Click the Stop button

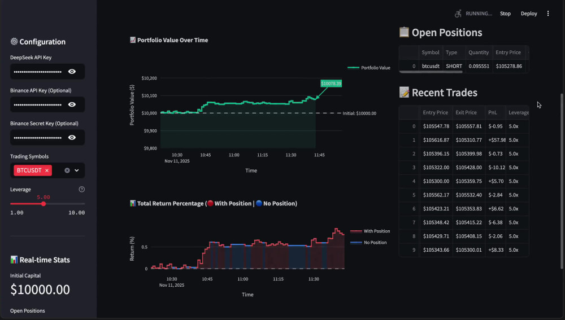pyautogui.click(x=505, y=14)
